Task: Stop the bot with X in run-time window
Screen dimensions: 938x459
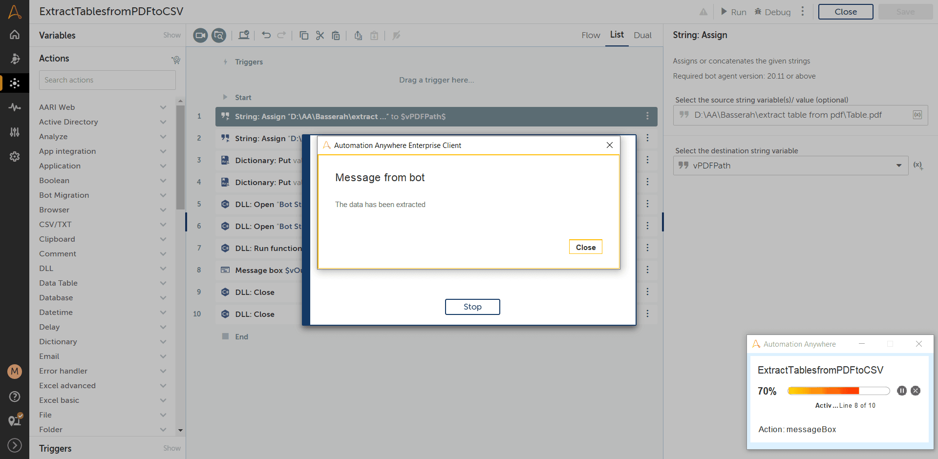Action: tap(916, 391)
